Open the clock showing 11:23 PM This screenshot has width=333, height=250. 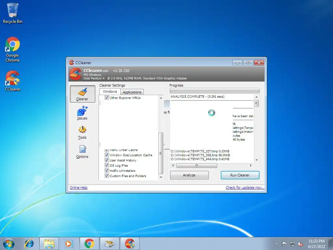tap(316, 243)
